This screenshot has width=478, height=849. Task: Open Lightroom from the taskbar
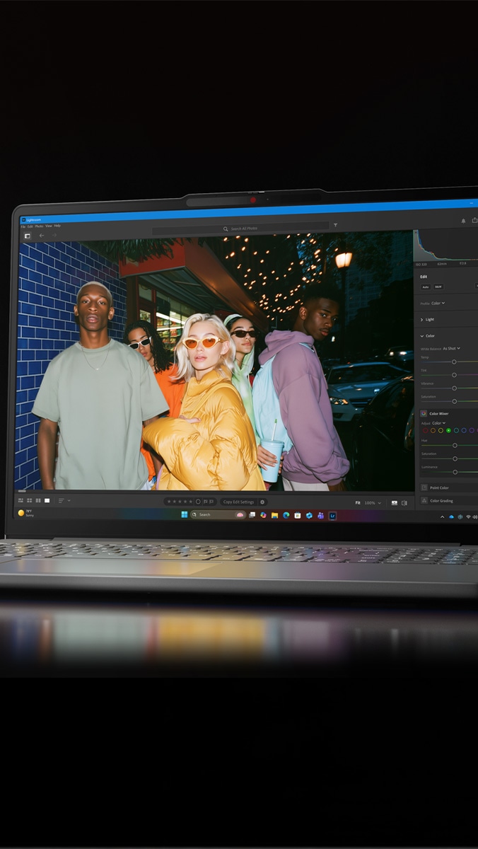tap(332, 515)
